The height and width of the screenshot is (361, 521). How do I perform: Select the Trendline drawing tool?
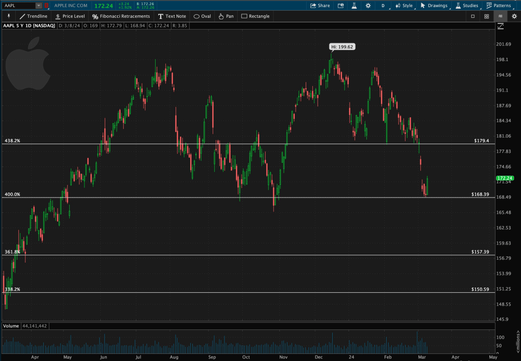tap(33, 16)
